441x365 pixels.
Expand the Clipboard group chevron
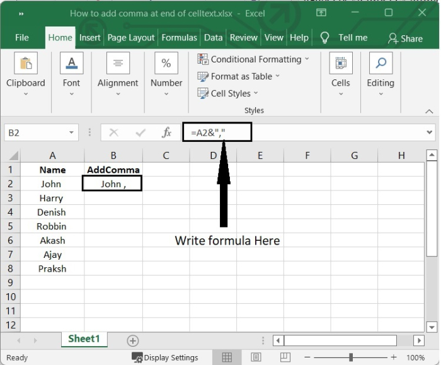point(26,94)
